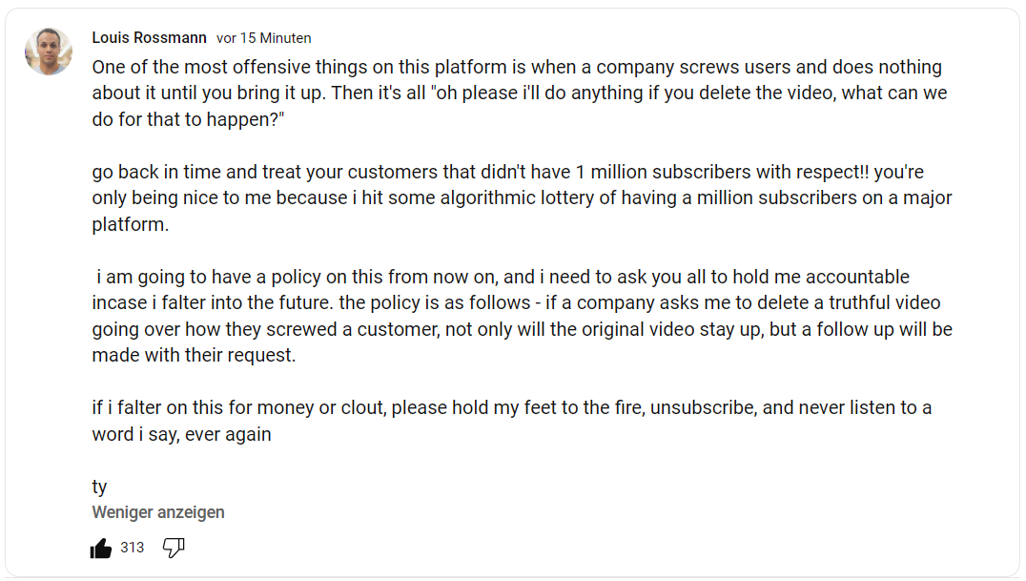Click the line 'word i say, ever again'
The width and height of the screenshot is (1026, 581).
[x=181, y=434]
